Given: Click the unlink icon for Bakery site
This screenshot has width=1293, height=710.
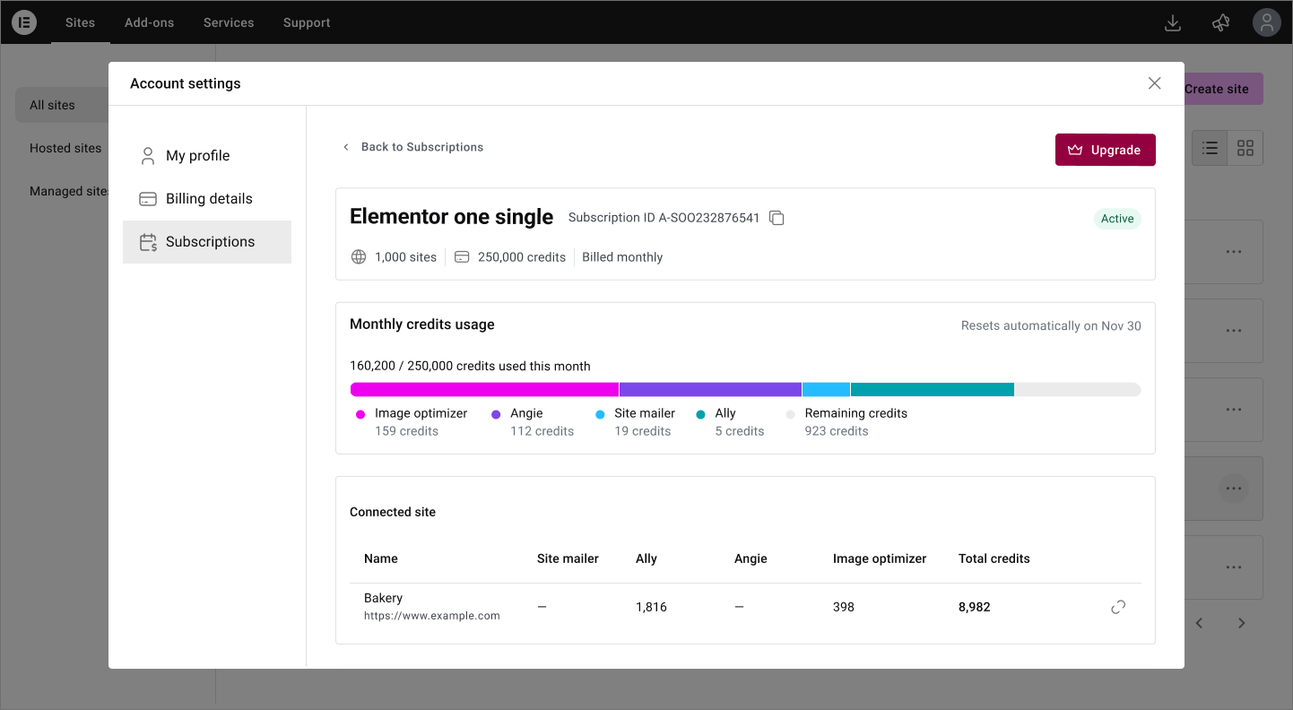Looking at the screenshot, I should (x=1118, y=607).
